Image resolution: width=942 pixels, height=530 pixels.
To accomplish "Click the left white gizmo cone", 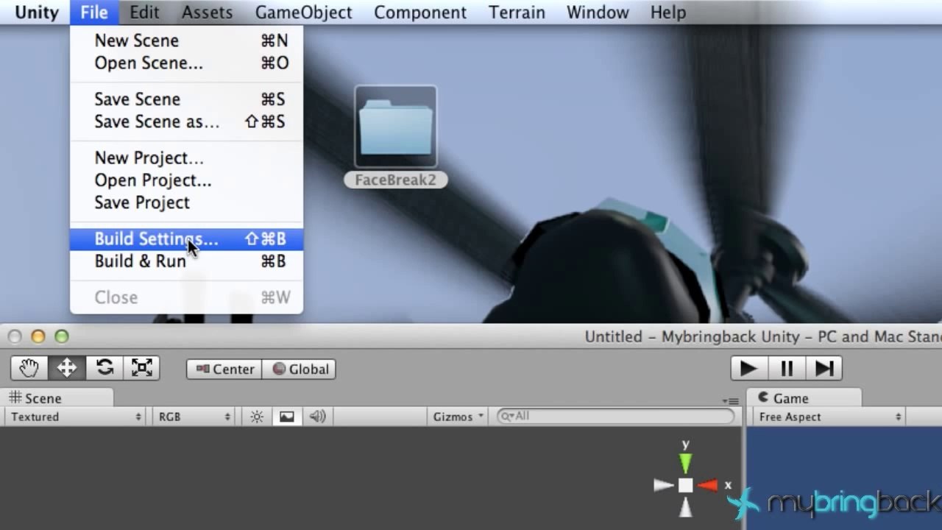I will pyautogui.click(x=664, y=485).
